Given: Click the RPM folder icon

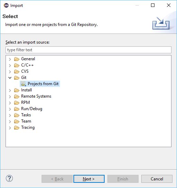Looking at the screenshot, I should pos(17,102).
